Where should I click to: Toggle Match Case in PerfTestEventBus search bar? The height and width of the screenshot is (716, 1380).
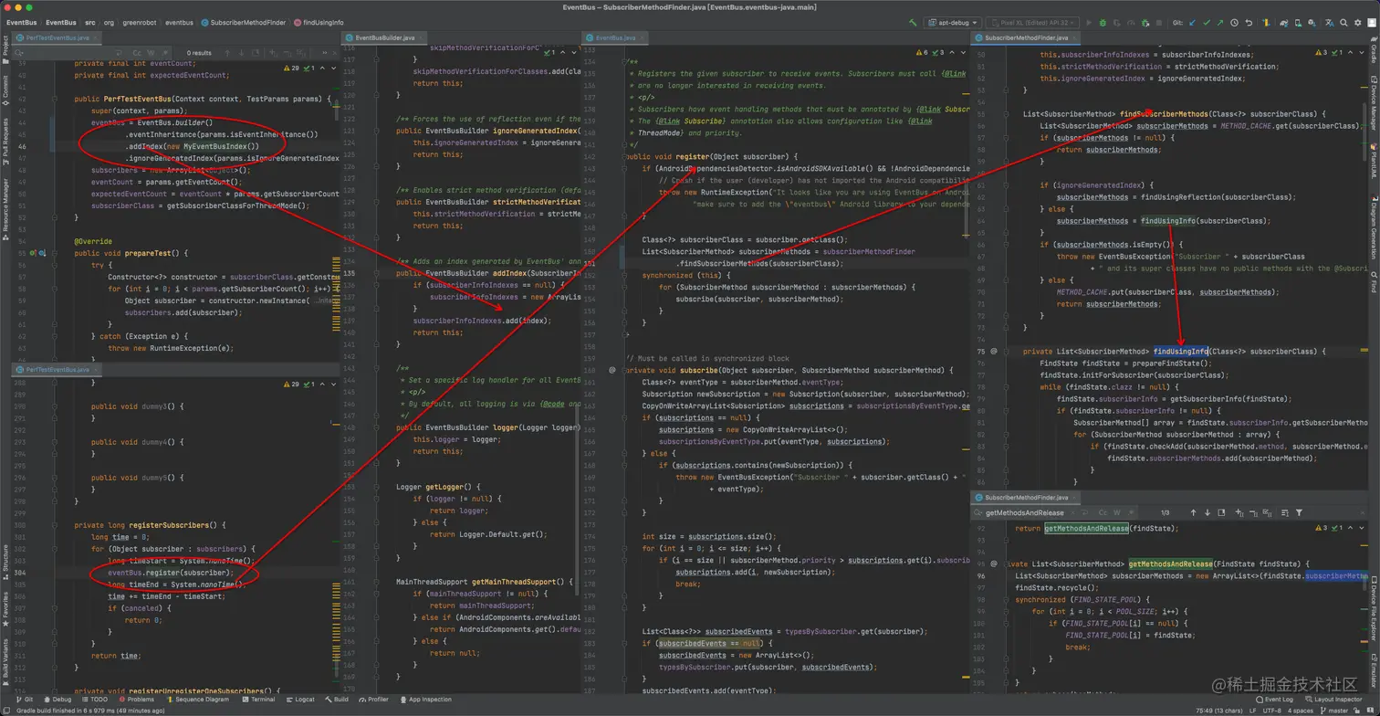point(138,53)
